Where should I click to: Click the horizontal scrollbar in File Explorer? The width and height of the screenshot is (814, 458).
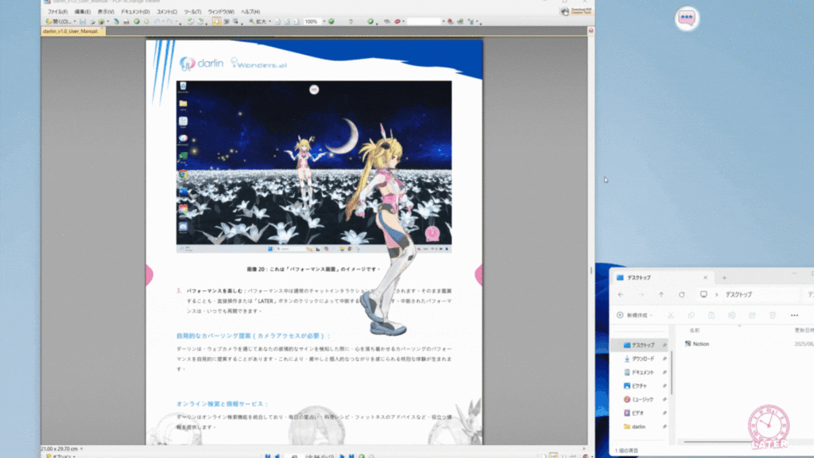(x=716, y=442)
